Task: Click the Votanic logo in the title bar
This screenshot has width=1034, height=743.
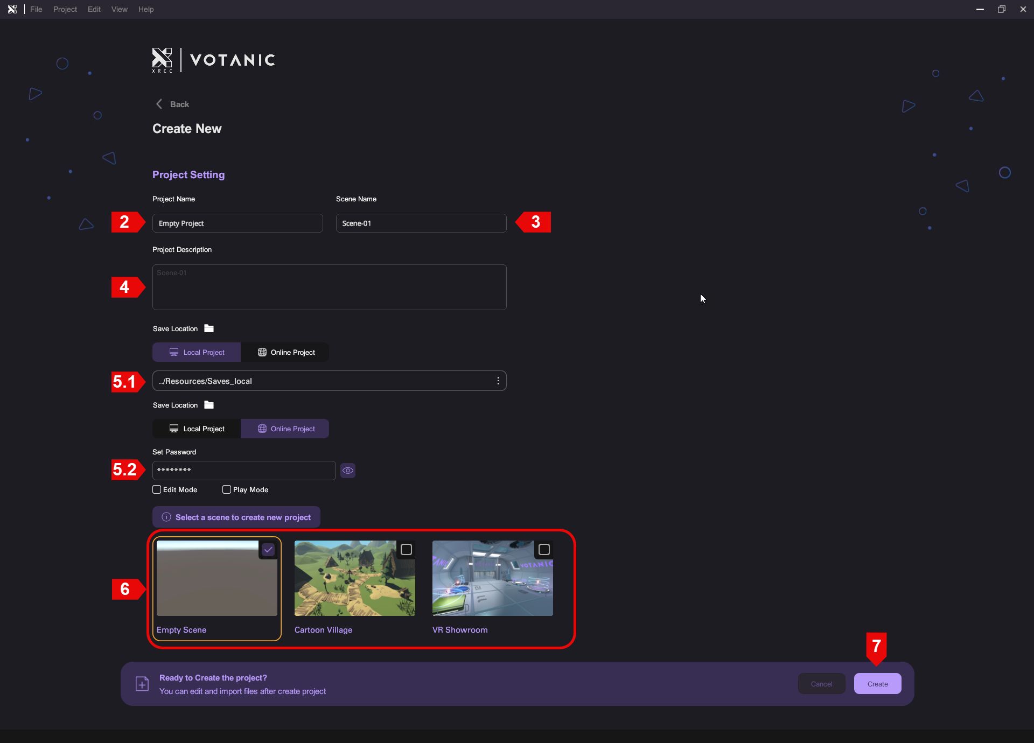Action: pos(12,9)
